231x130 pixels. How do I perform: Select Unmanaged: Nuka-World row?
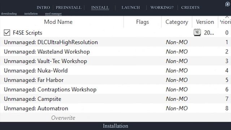[115, 70]
